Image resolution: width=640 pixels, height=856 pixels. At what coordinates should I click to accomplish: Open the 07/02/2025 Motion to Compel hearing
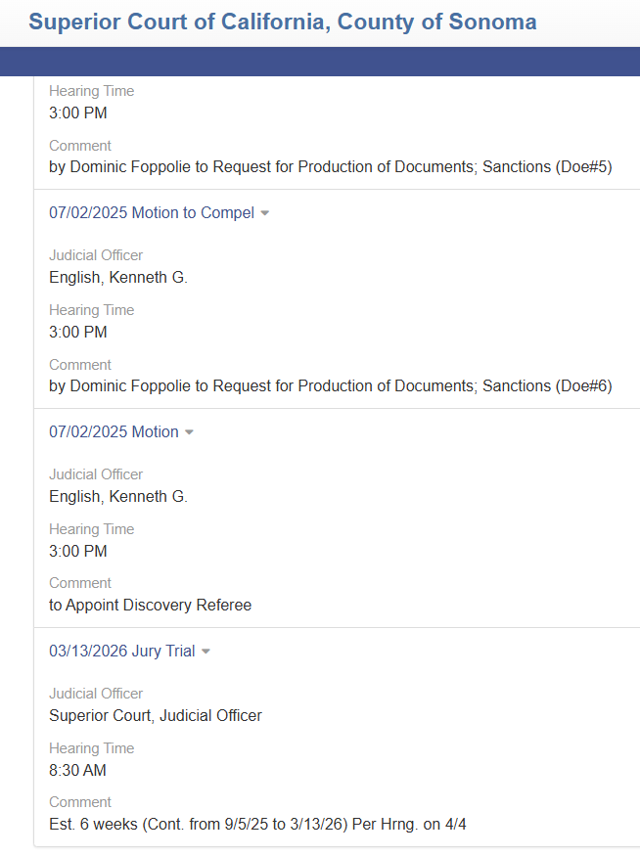(152, 213)
